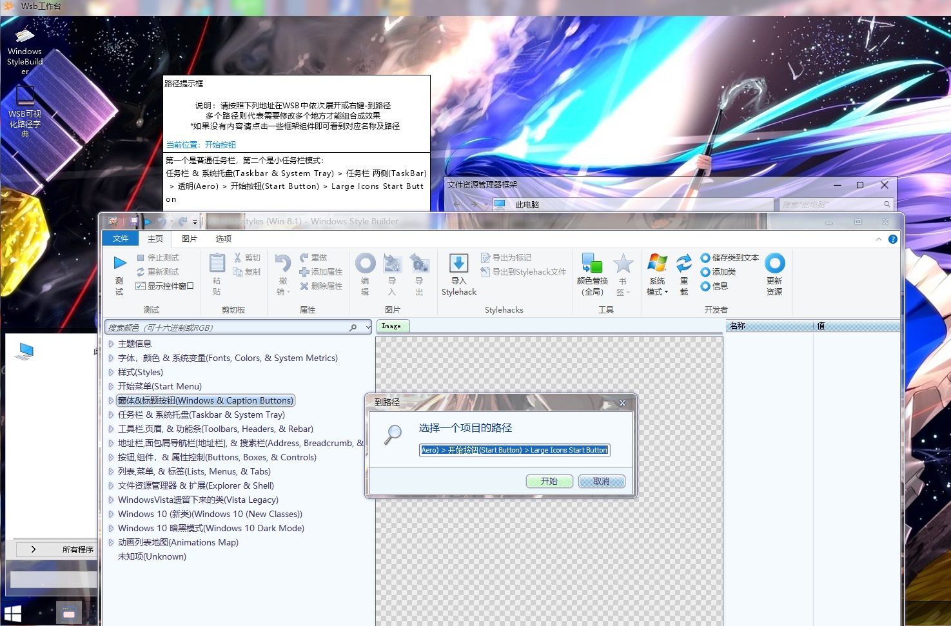The height and width of the screenshot is (626, 951).
Task: Select the 未知项(Unknown) tree item
Action: [x=152, y=557]
